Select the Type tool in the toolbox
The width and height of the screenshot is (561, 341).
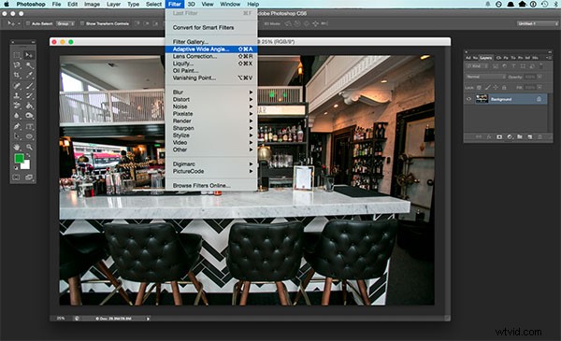click(x=29, y=126)
